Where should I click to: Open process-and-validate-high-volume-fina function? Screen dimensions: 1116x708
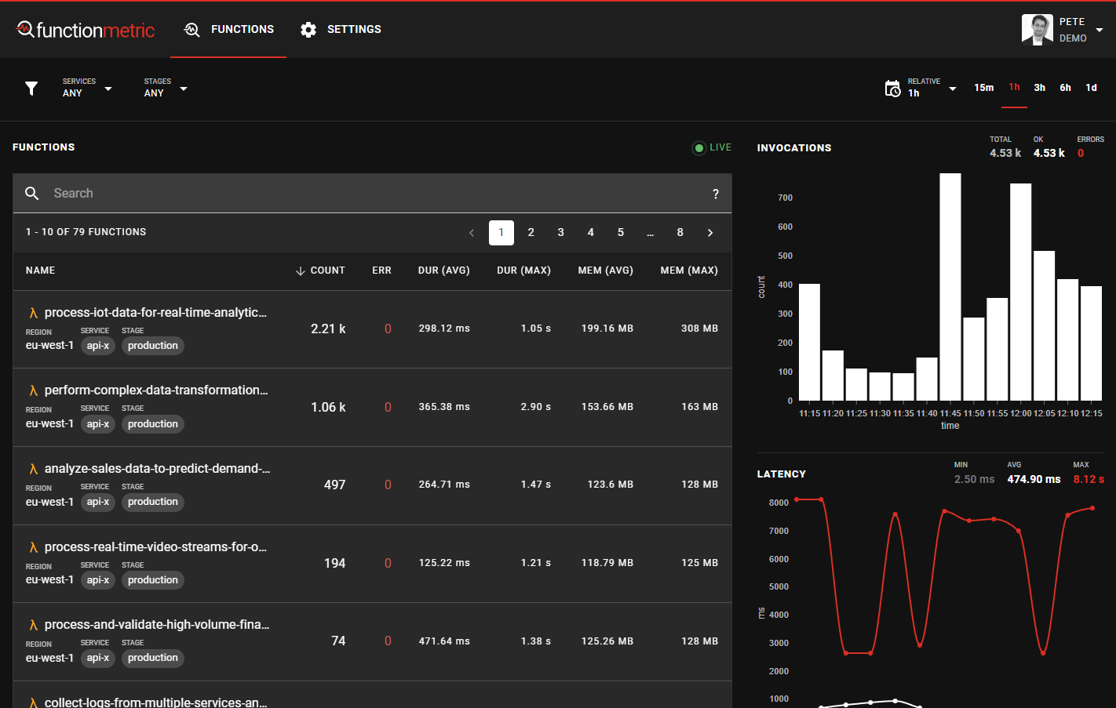click(x=157, y=624)
